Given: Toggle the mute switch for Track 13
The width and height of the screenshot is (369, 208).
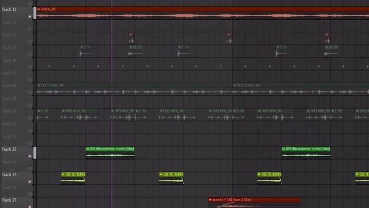Looking at the screenshot, I should tap(29, 29).
